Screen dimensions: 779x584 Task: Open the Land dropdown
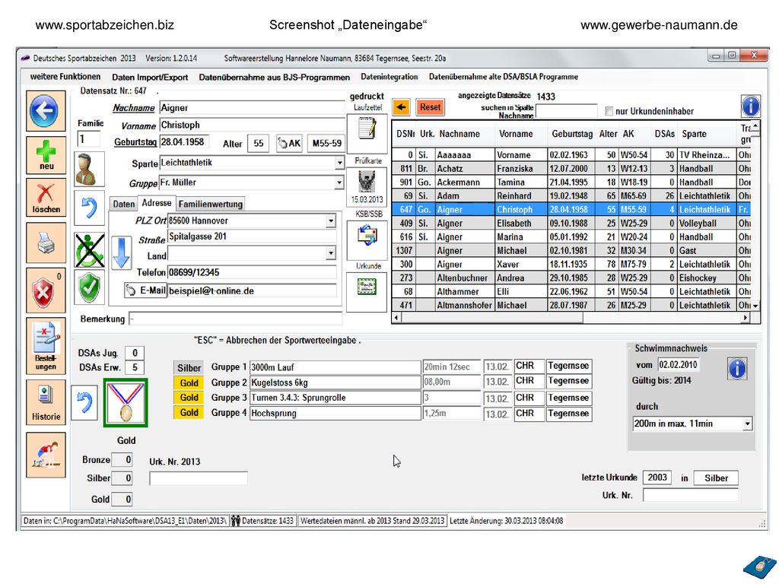[x=330, y=254]
